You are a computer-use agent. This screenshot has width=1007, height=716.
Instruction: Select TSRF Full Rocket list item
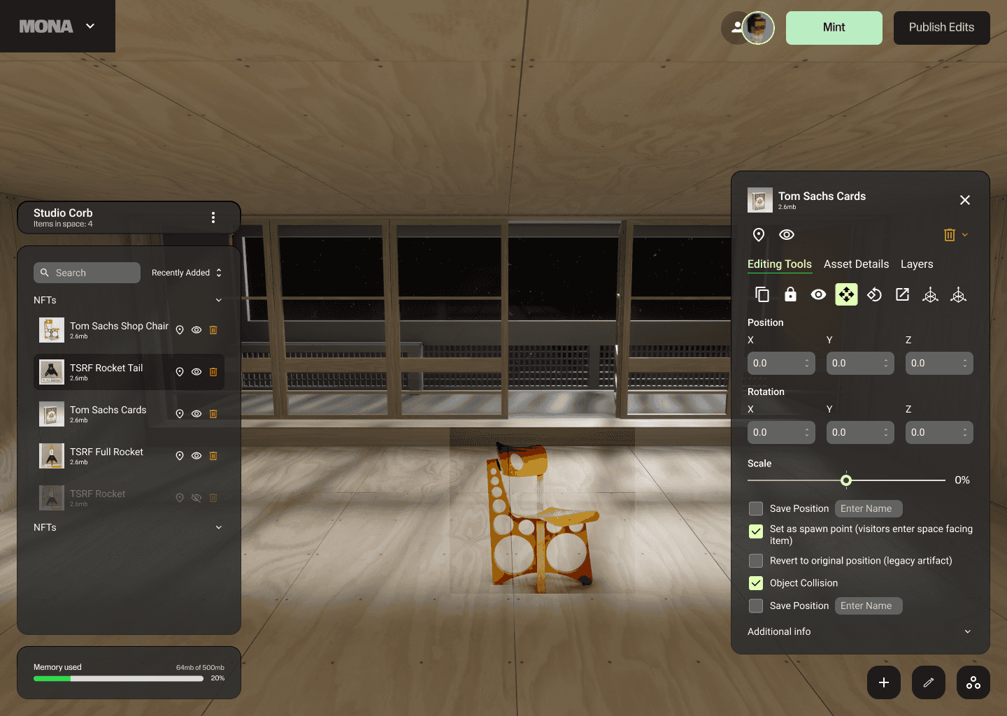tap(129, 456)
